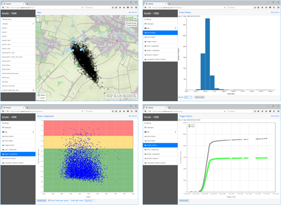Expand Map submenu in the Trigger History window

click(x=176, y=132)
